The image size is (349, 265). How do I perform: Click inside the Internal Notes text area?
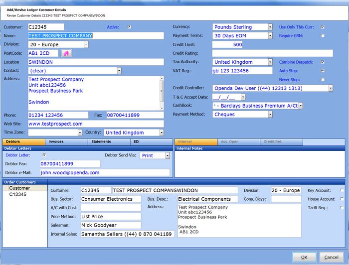[x=260, y=164]
